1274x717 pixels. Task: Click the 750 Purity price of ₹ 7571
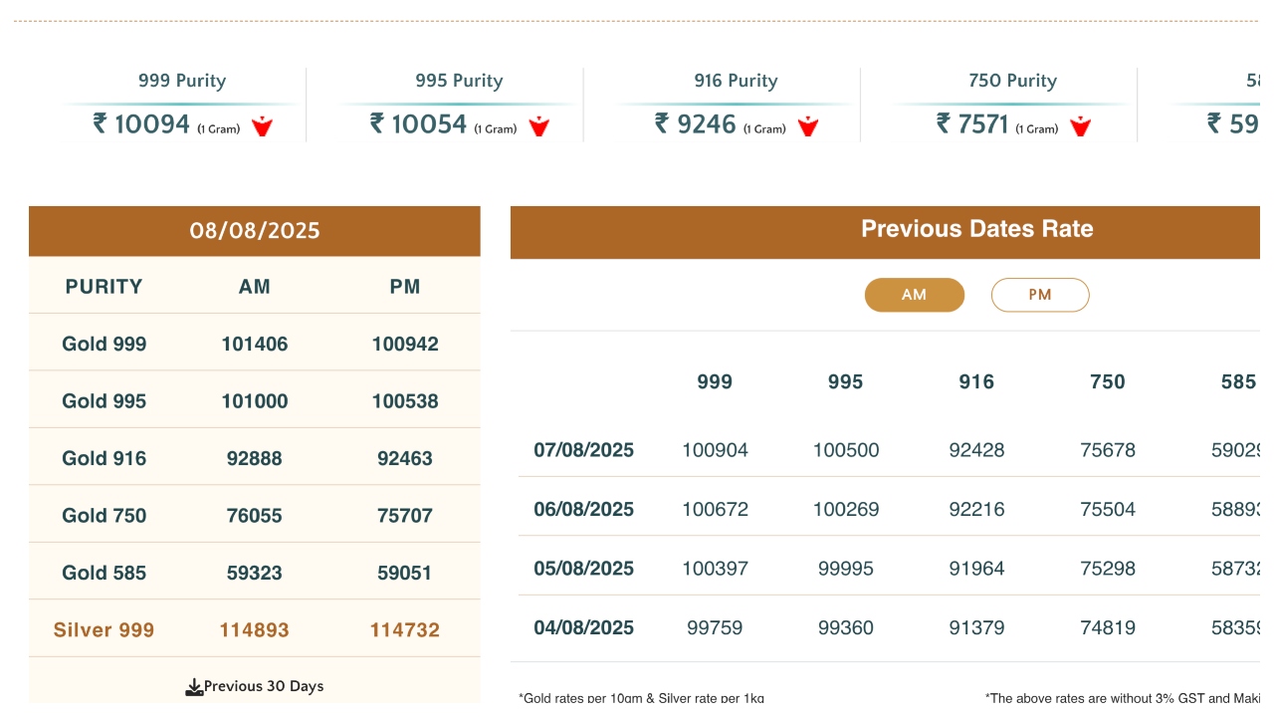(973, 124)
